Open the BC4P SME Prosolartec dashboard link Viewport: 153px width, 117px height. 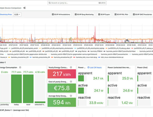coord(142,14)
